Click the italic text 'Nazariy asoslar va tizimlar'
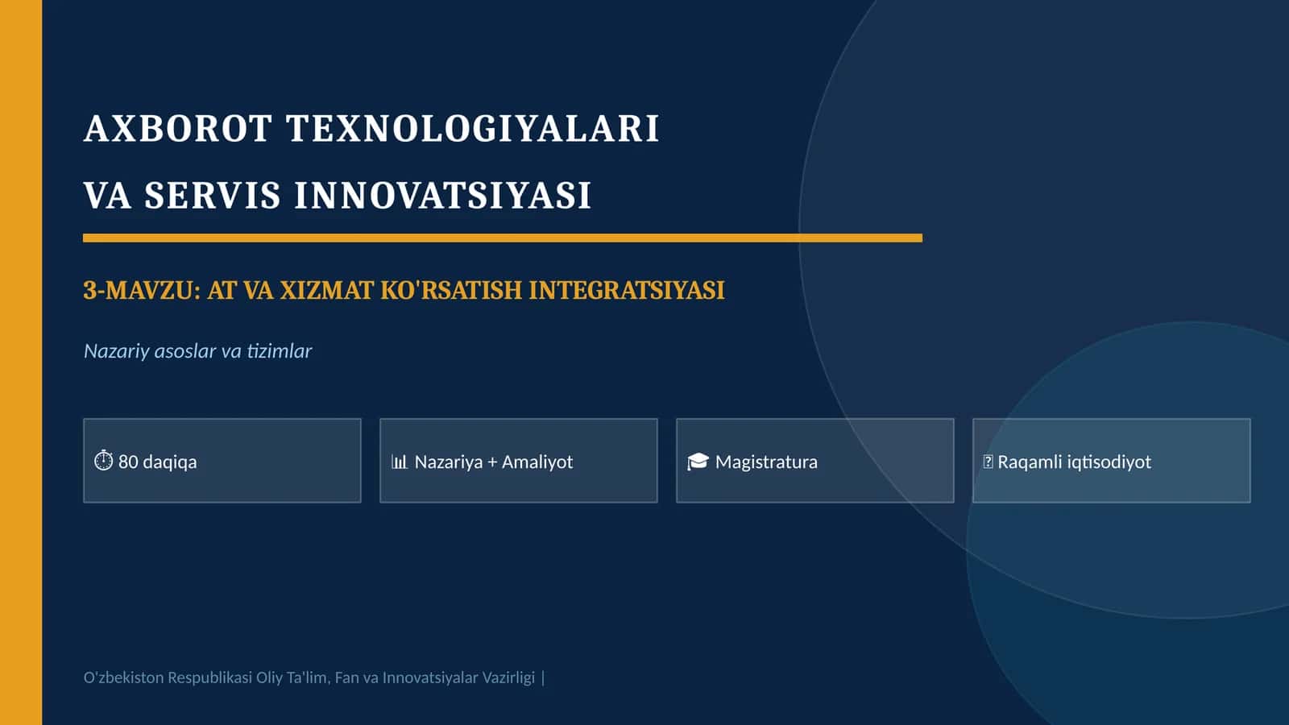The width and height of the screenshot is (1289, 725). (197, 351)
